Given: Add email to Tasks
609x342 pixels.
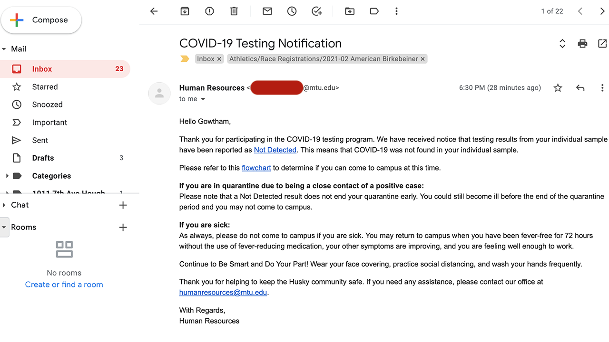Looking at the screenshot, I should (317, 11).
